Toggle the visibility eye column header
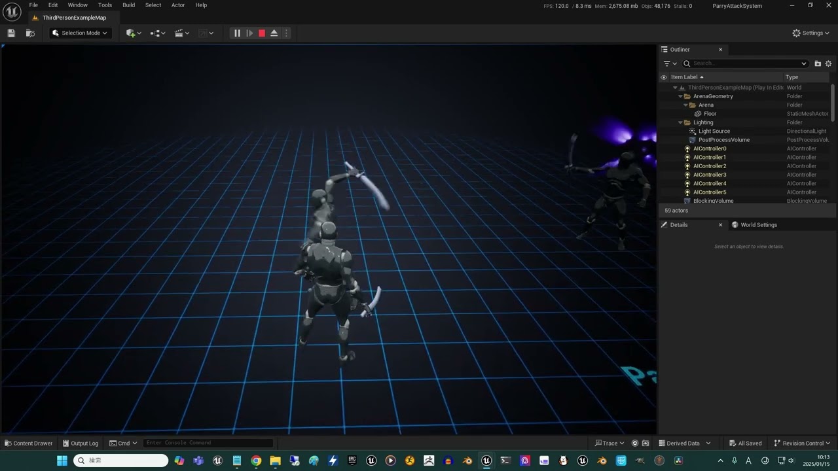The height and width of the screenshot is (471, 838). (x=663, y=77)
